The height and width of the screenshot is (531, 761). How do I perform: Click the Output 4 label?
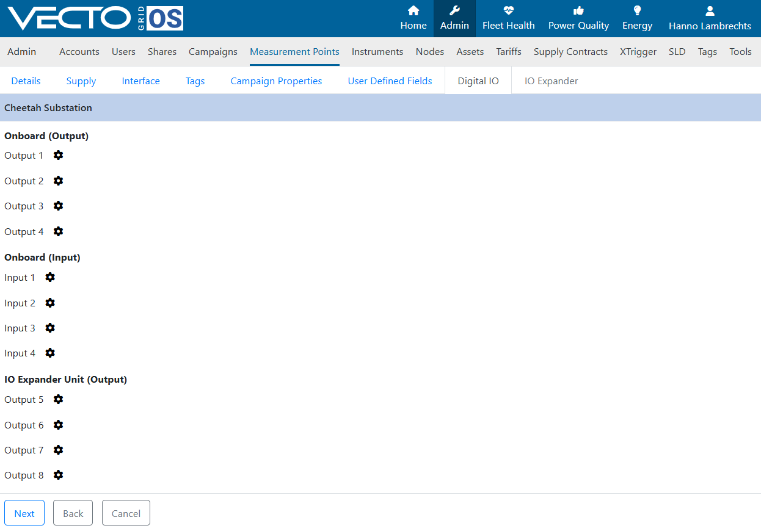click(x=24, y=231)
